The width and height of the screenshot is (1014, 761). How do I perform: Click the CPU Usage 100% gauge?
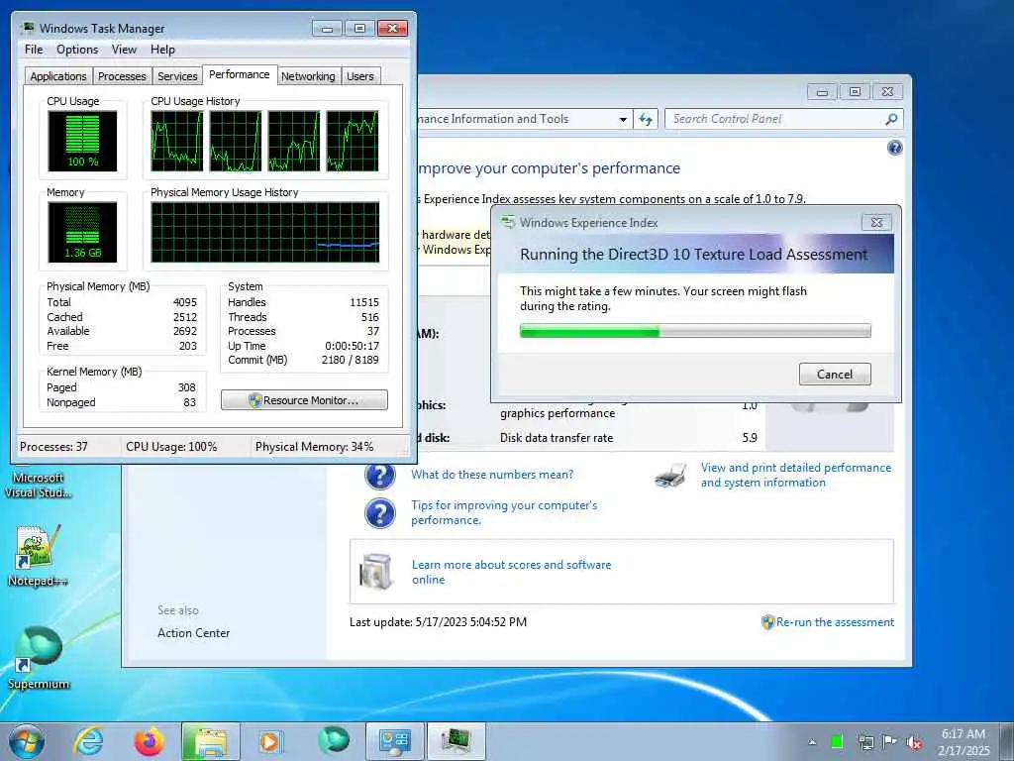coord(82,141)
